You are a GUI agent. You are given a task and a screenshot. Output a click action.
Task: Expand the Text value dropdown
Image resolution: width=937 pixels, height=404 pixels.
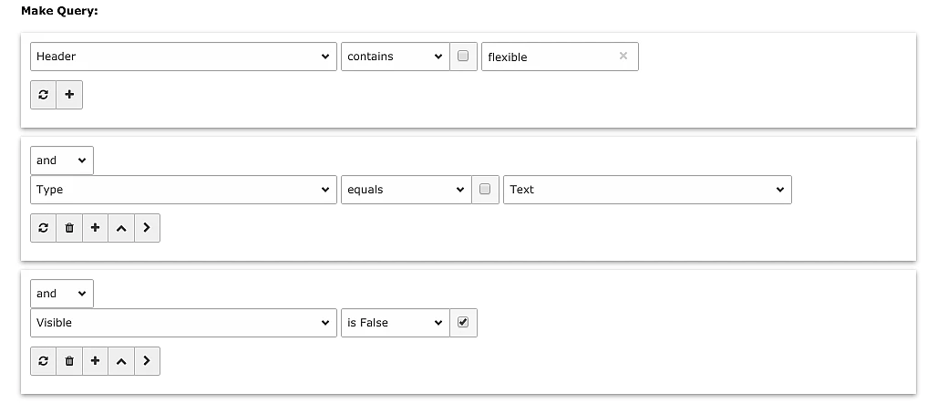click(x=647, y=190)
